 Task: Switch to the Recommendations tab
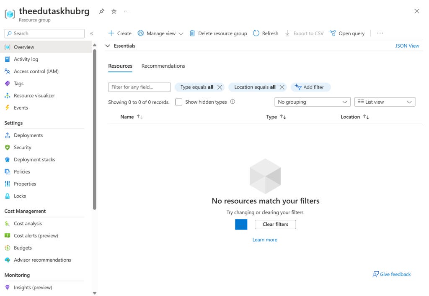tap(163, 66)
